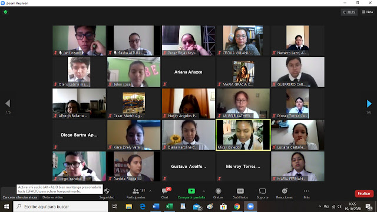Open Word from the taskbar
The height and width of the screenshot is (212, 377).
click(x=156, y=207)
